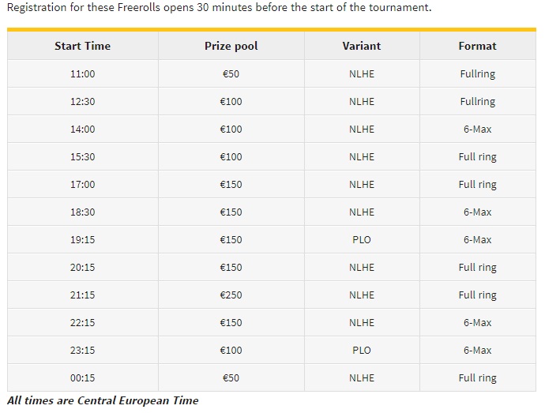
Task: Click the PLO variant in 19:15 row
Action: click(x=362, y=239)
